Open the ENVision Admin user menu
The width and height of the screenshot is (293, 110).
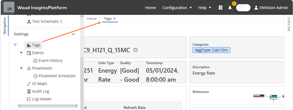pyautogui.click(x=271, y=8)
